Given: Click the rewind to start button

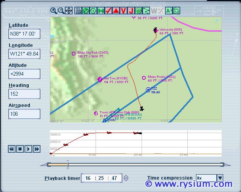Looking at the screenshot, I should click(11, 149).
